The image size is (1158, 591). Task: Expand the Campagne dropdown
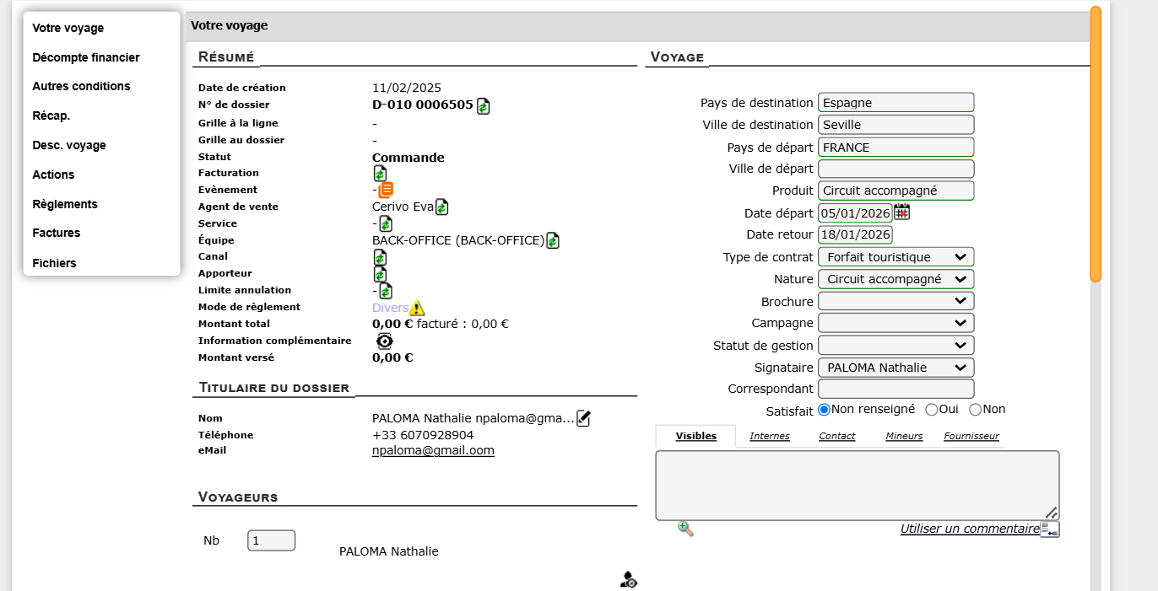tap(896, 323)
